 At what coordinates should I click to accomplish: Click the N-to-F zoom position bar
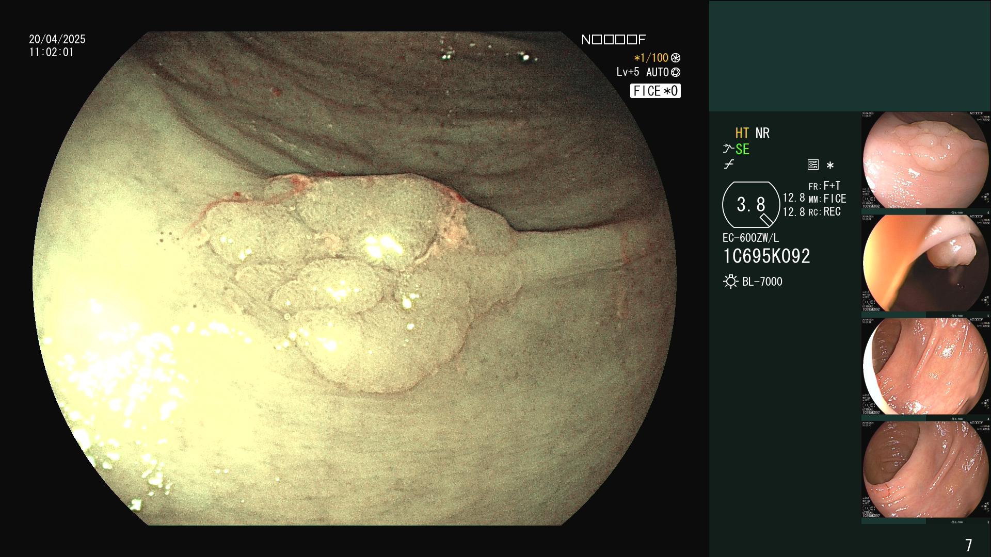(x=613, y=40)
